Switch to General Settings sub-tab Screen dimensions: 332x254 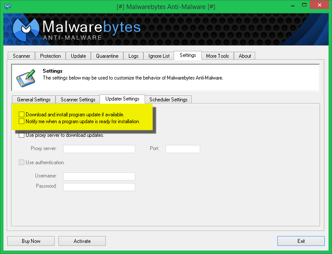(x=34, y=100)
